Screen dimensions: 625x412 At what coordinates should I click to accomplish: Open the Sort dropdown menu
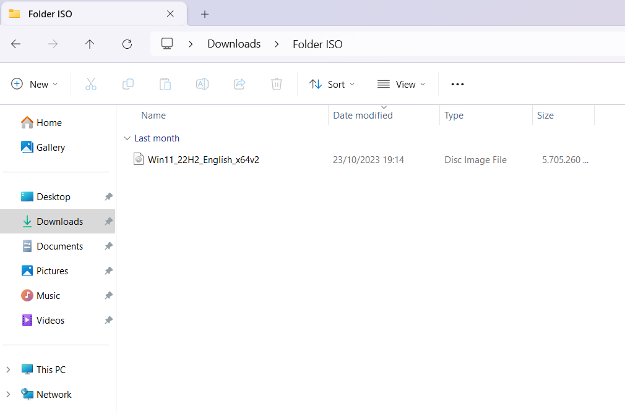[x=332, y=84]
